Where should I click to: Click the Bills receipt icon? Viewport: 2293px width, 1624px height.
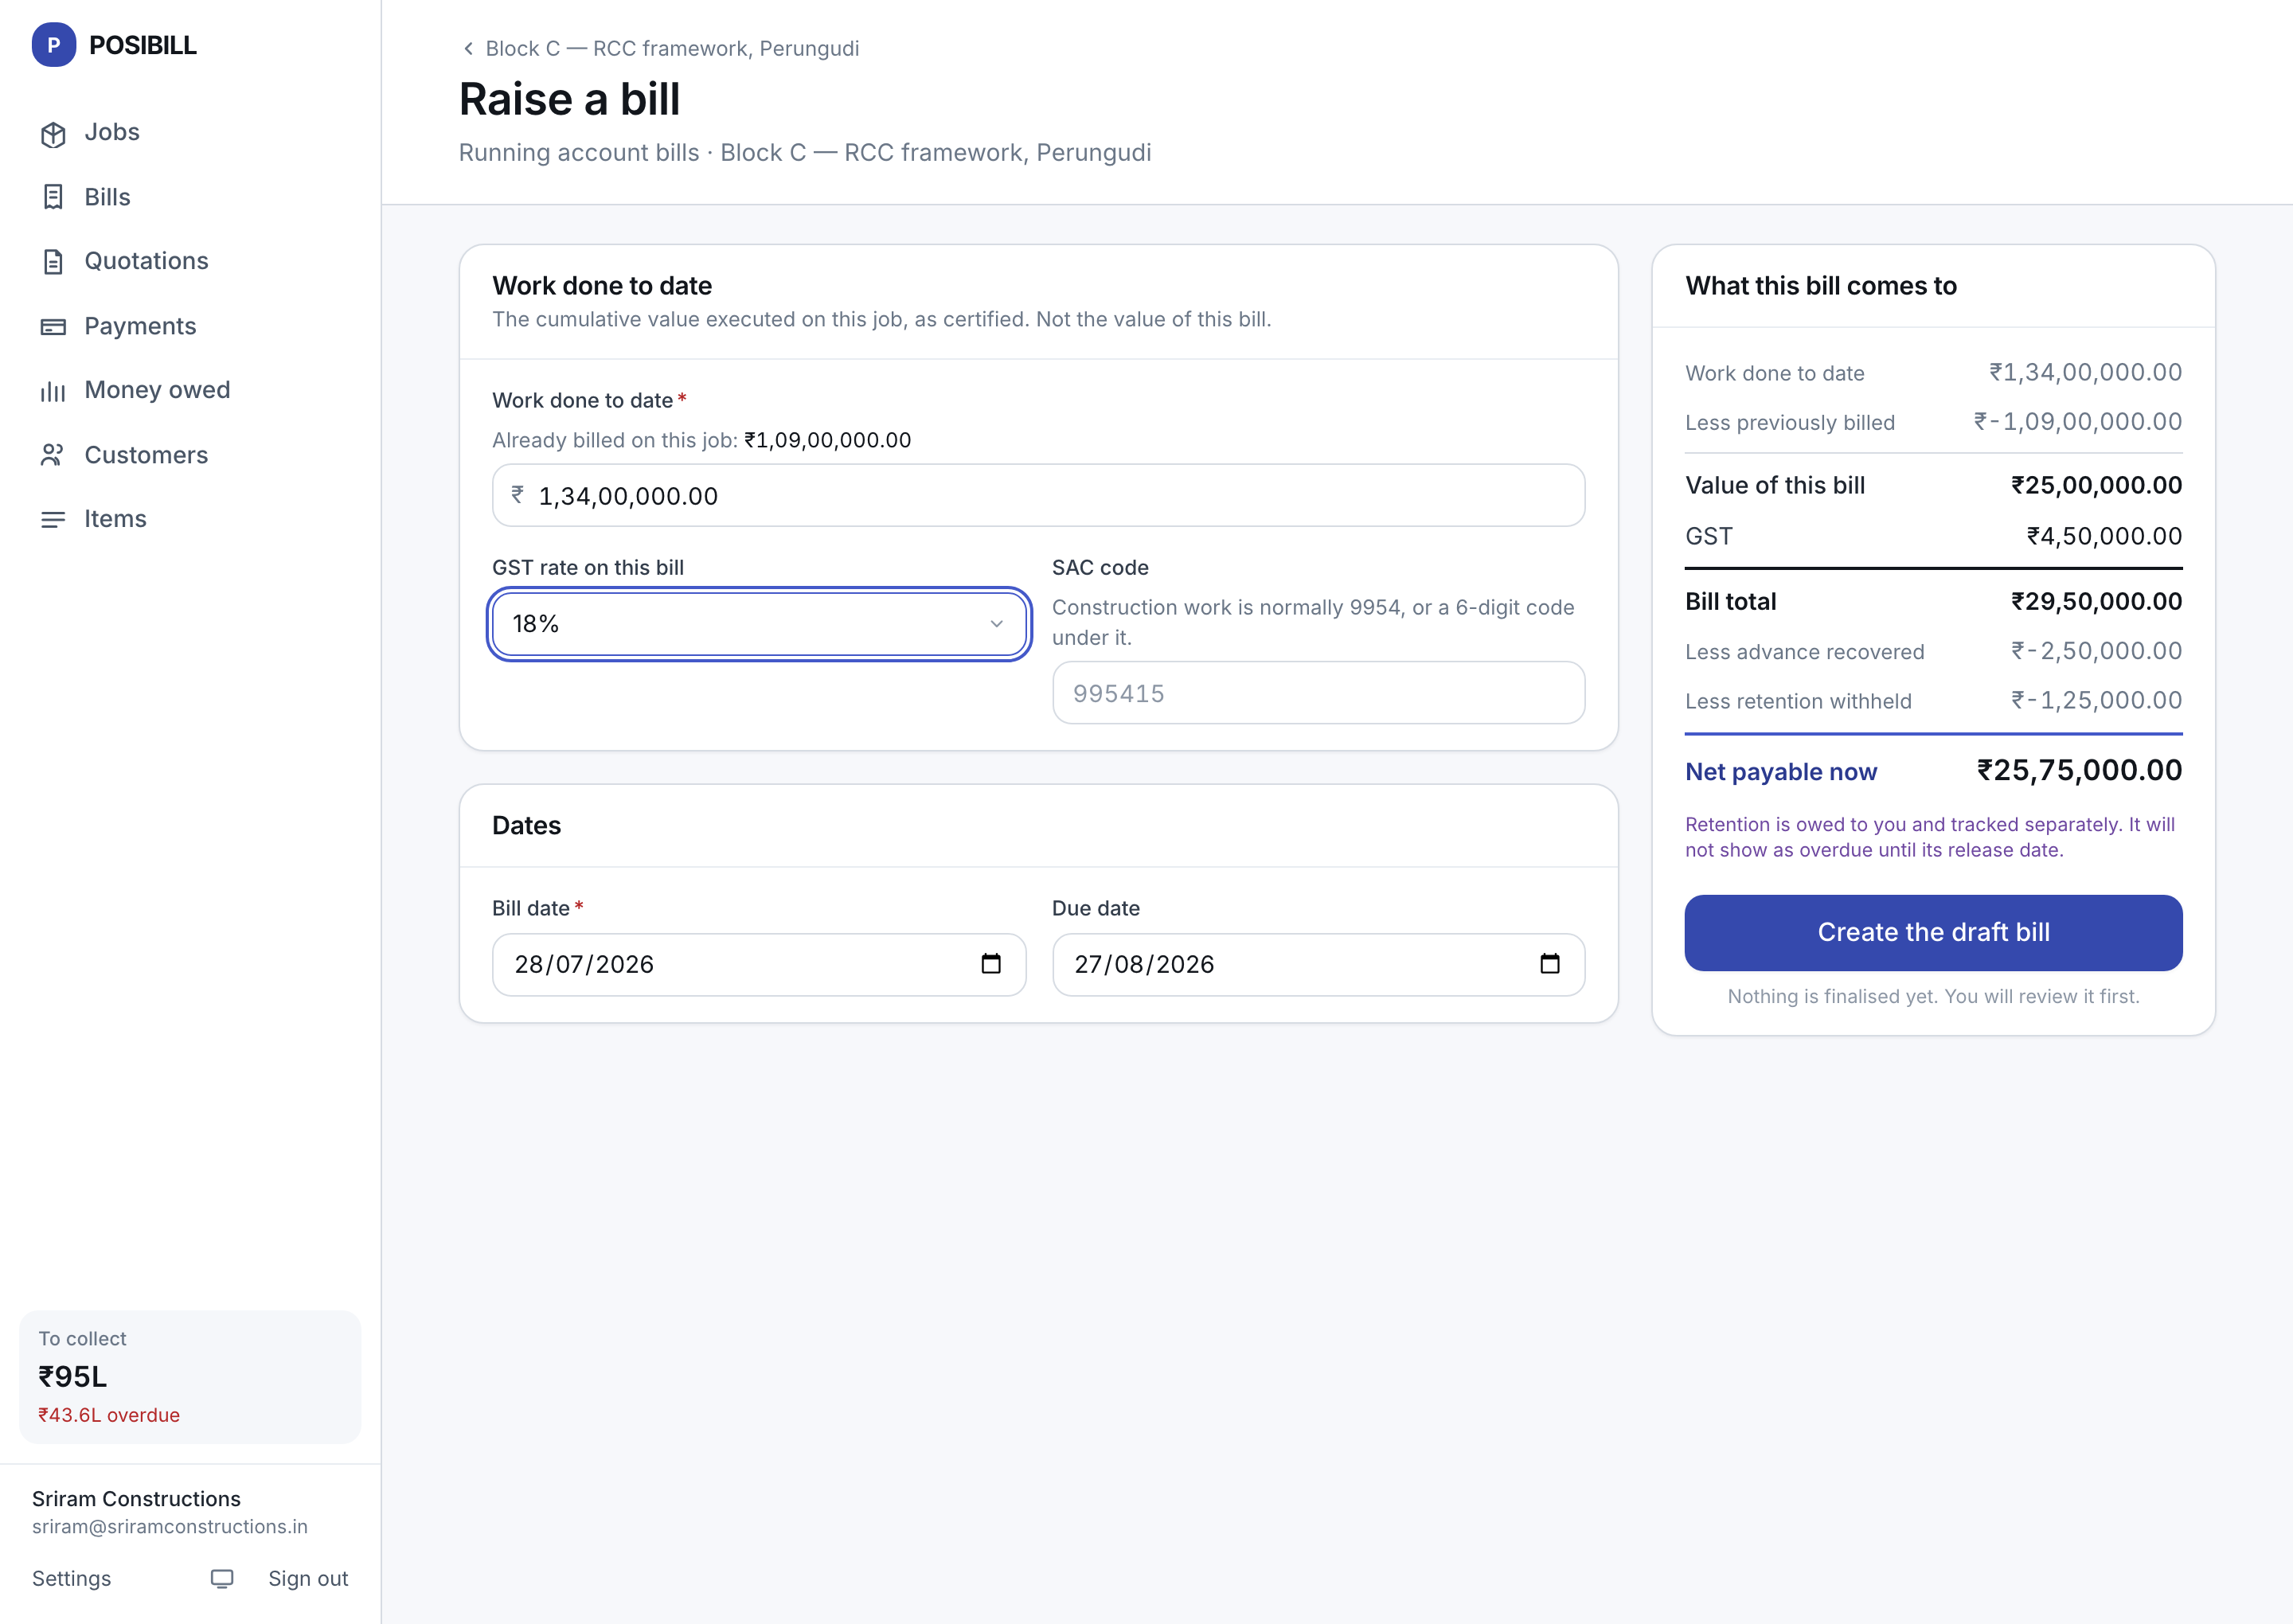pos(53,197)
